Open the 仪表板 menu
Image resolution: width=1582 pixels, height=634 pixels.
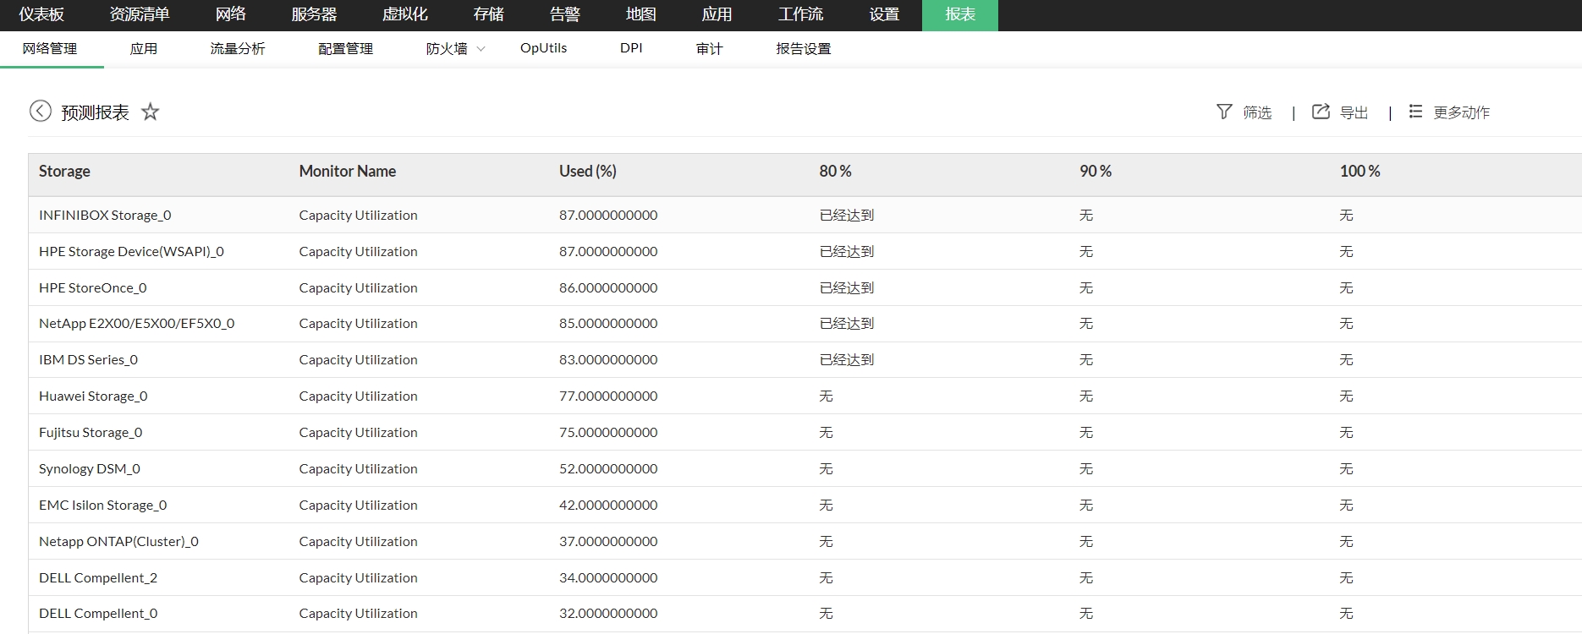click(41, 14)
